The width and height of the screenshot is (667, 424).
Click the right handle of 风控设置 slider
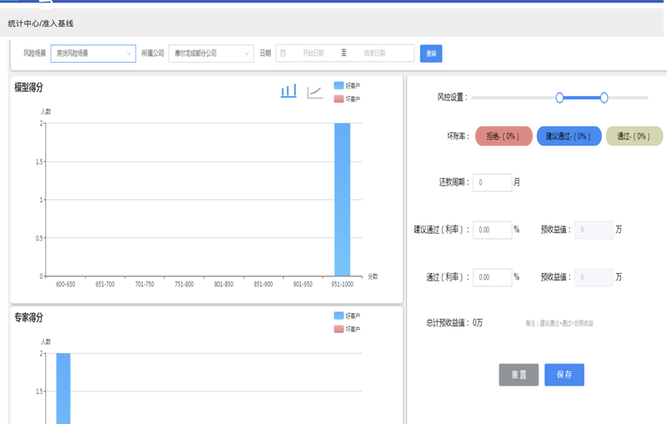click(604, 98)
